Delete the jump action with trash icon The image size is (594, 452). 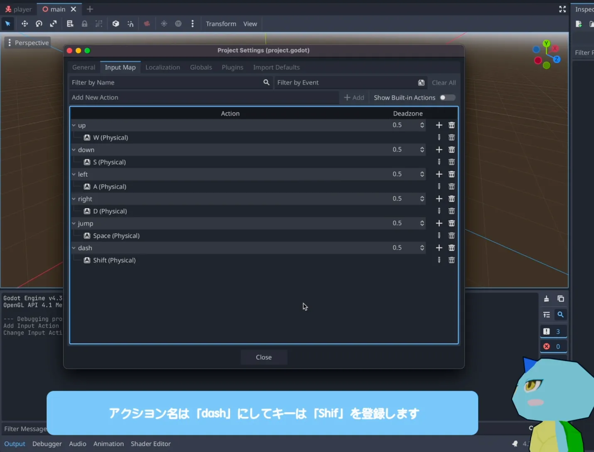pyautogui.click(x=452, y=223)
